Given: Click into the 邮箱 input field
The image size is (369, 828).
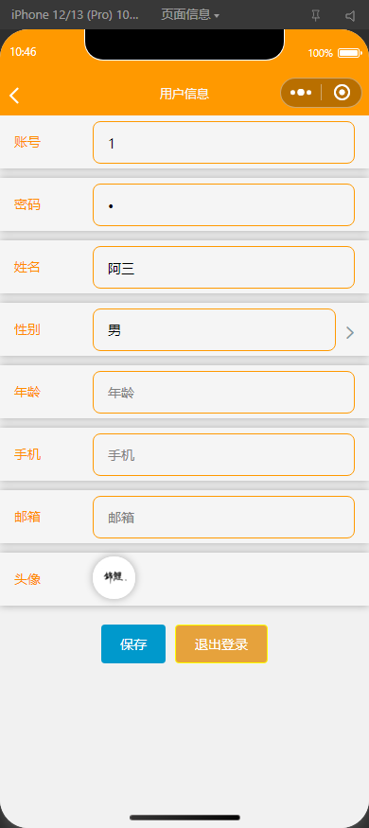Looking at the screenshot, I should 224,517.
